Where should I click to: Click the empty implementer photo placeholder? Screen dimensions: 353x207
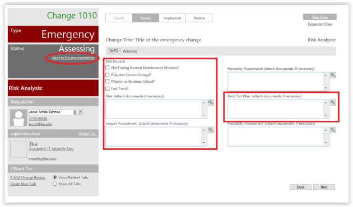(x=18, y=149)
